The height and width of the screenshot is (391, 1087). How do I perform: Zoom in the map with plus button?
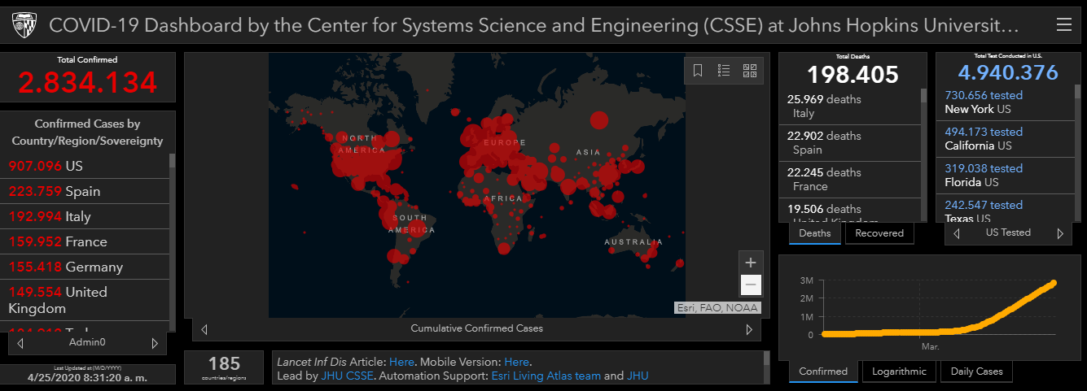pyautogui.click(x=751, y=263)
